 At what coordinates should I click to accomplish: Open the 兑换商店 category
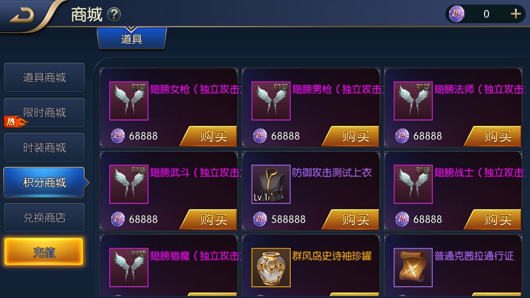point(44,218)
